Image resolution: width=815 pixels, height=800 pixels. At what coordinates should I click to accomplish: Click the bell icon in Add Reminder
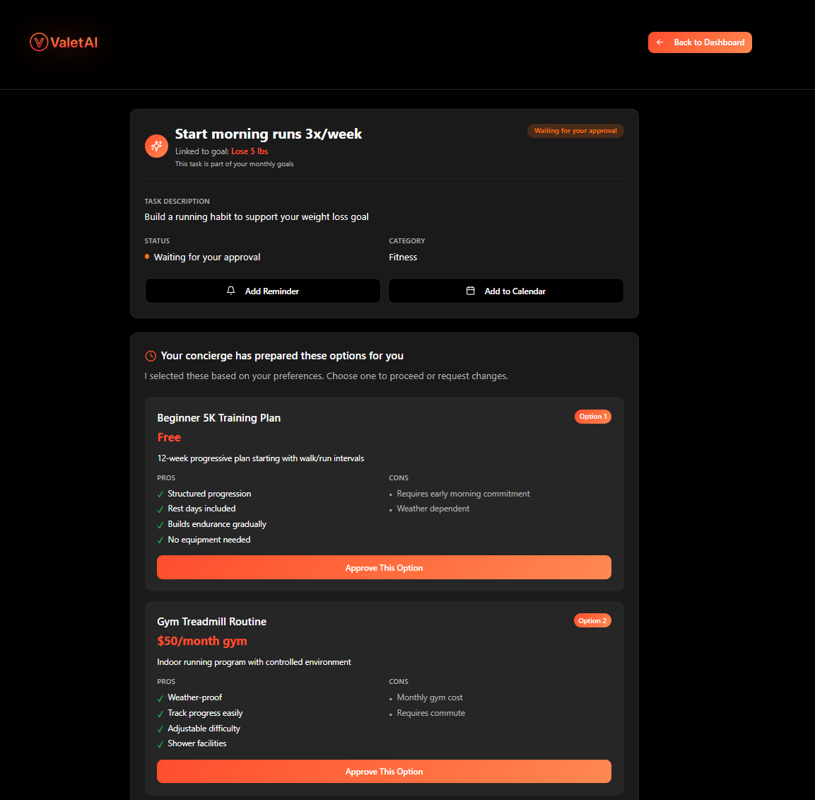[230, 291]
